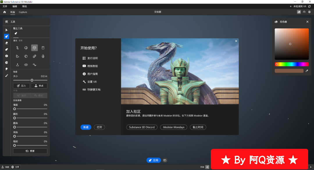Select the smooth tool below eraser

point(6,50)
